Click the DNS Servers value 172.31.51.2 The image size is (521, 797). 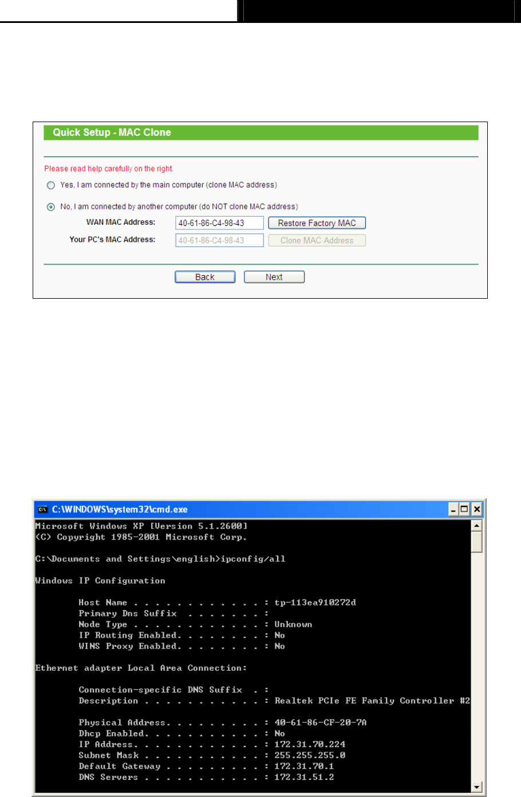(304, 777)
